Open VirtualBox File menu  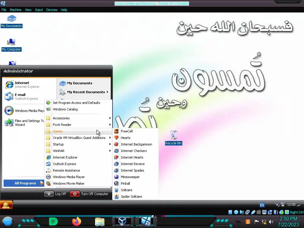click(x=4, y=10)
